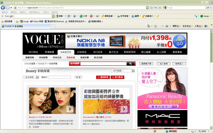This screenshot has height=133, width=213.
Task: Click the 我的最愛 favorites star icon
Action: coord(2,21)
